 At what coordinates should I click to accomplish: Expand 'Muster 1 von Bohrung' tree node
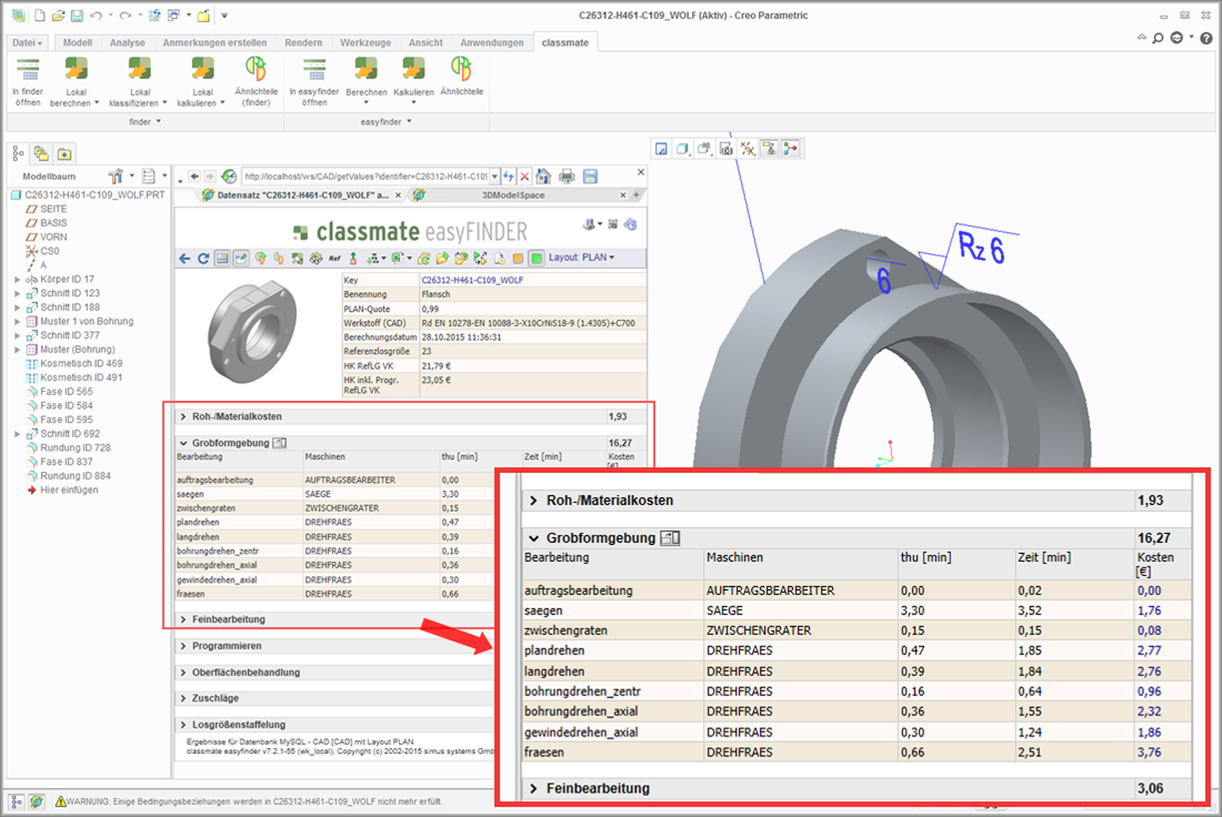tap(17, 321)
